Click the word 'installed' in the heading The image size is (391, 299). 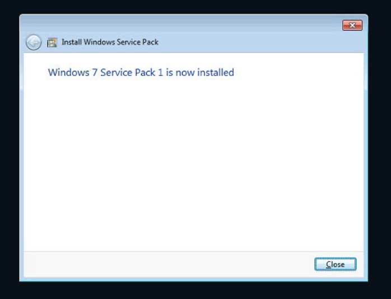(x=216, y=73)
